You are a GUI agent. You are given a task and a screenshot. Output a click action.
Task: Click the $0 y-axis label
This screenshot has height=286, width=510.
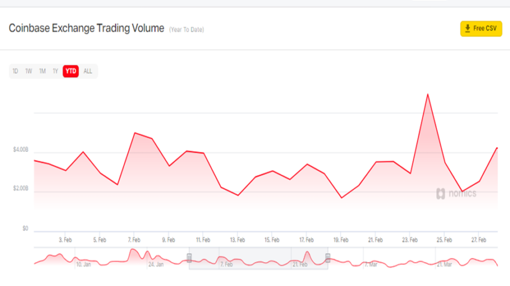pos(25,228)
